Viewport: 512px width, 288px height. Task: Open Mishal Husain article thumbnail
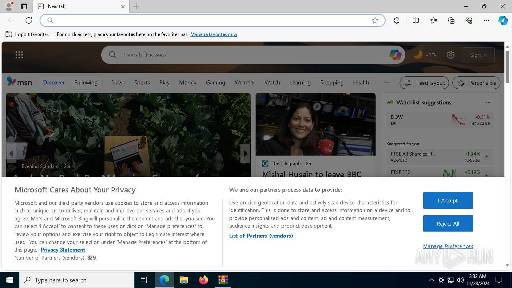pyautogui.click(x=316, y=124)
